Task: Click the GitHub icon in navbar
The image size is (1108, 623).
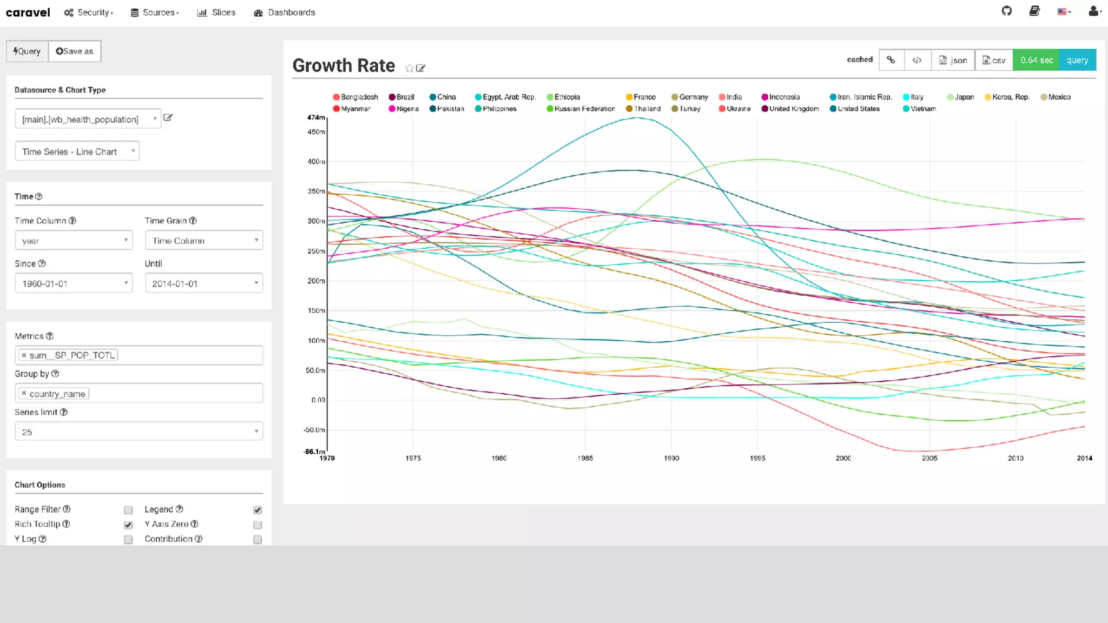Action: pyautogui.click(x=1006, y=11)
